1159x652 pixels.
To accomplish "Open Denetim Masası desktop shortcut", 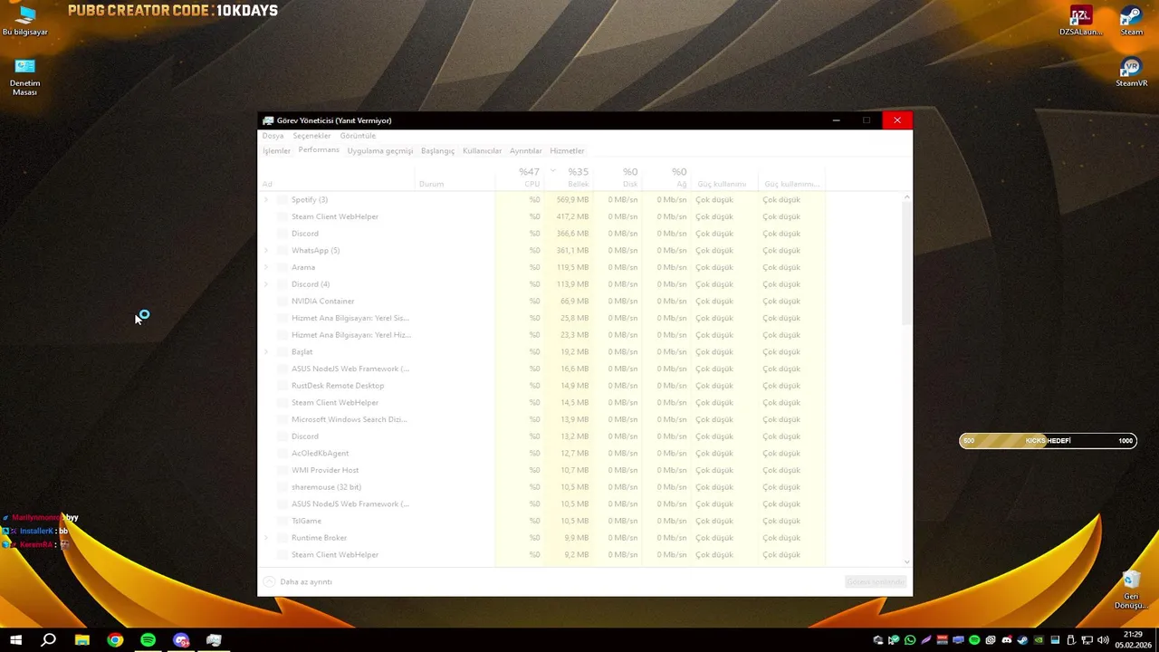I will pyautogui.click(x=25, y=76).
